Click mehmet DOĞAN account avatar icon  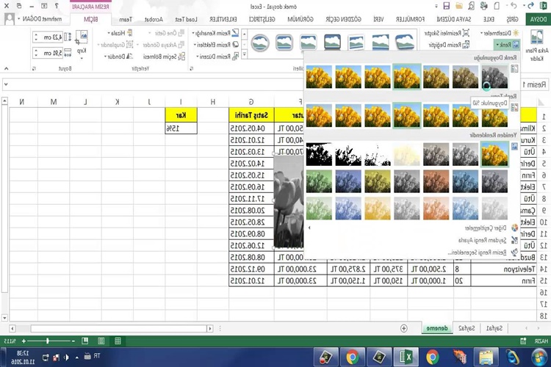[10, 19]
